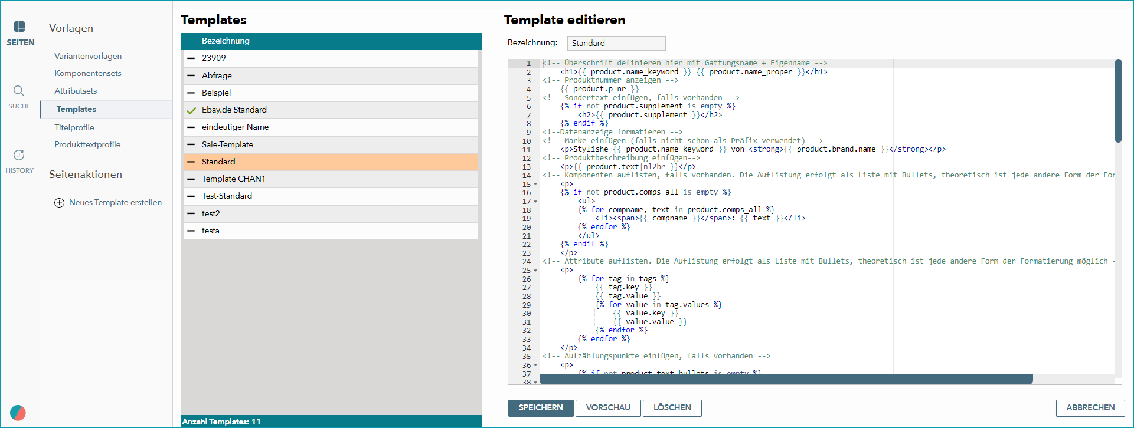This screenshot has height=428, width=1134.
Task: Collapse code fold arrow at line 25
Action: (535, 271)
